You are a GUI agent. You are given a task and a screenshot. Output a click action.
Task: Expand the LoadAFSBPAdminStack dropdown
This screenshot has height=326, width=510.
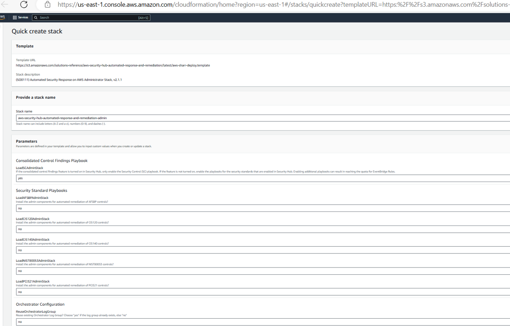[263, 208]
